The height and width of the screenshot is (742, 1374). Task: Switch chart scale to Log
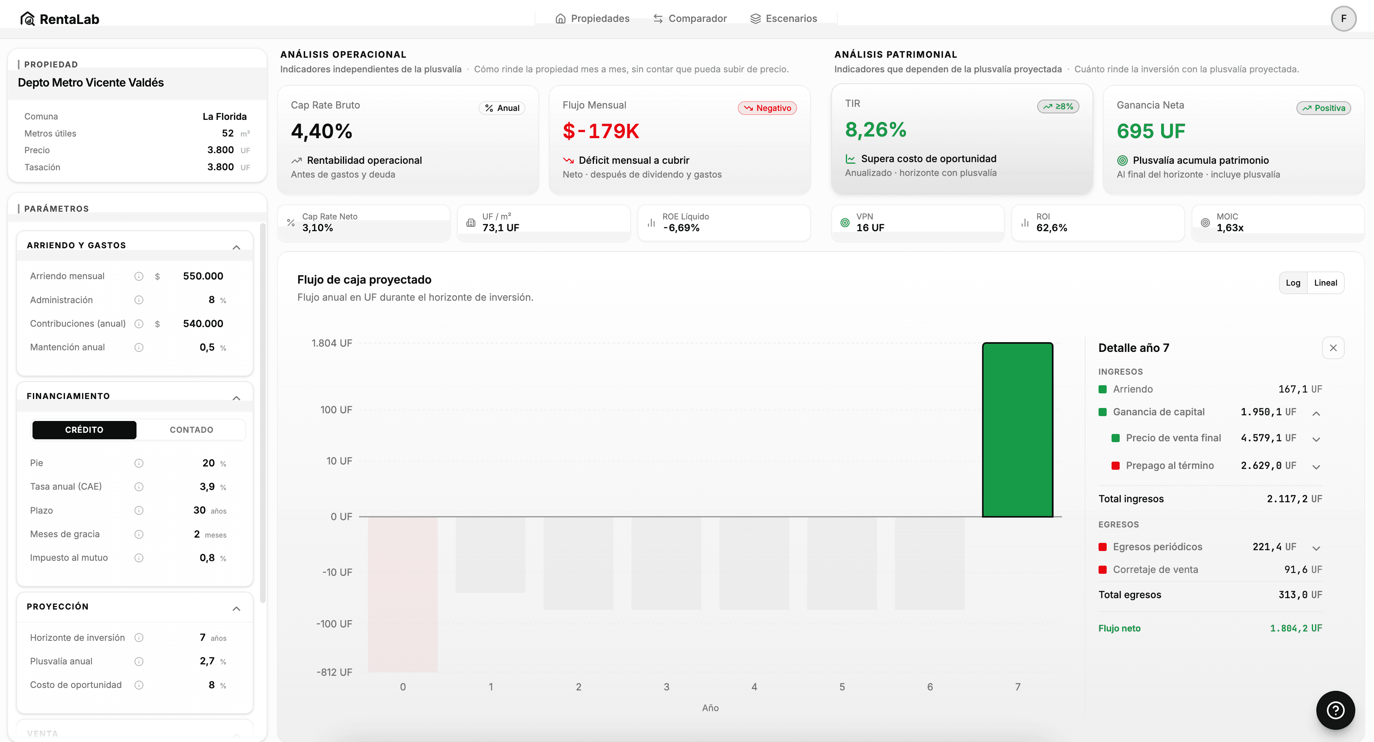coord(1293,283)
